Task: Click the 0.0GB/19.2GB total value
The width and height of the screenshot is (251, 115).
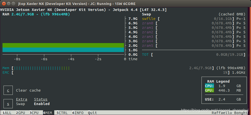Action: point(230,55)
